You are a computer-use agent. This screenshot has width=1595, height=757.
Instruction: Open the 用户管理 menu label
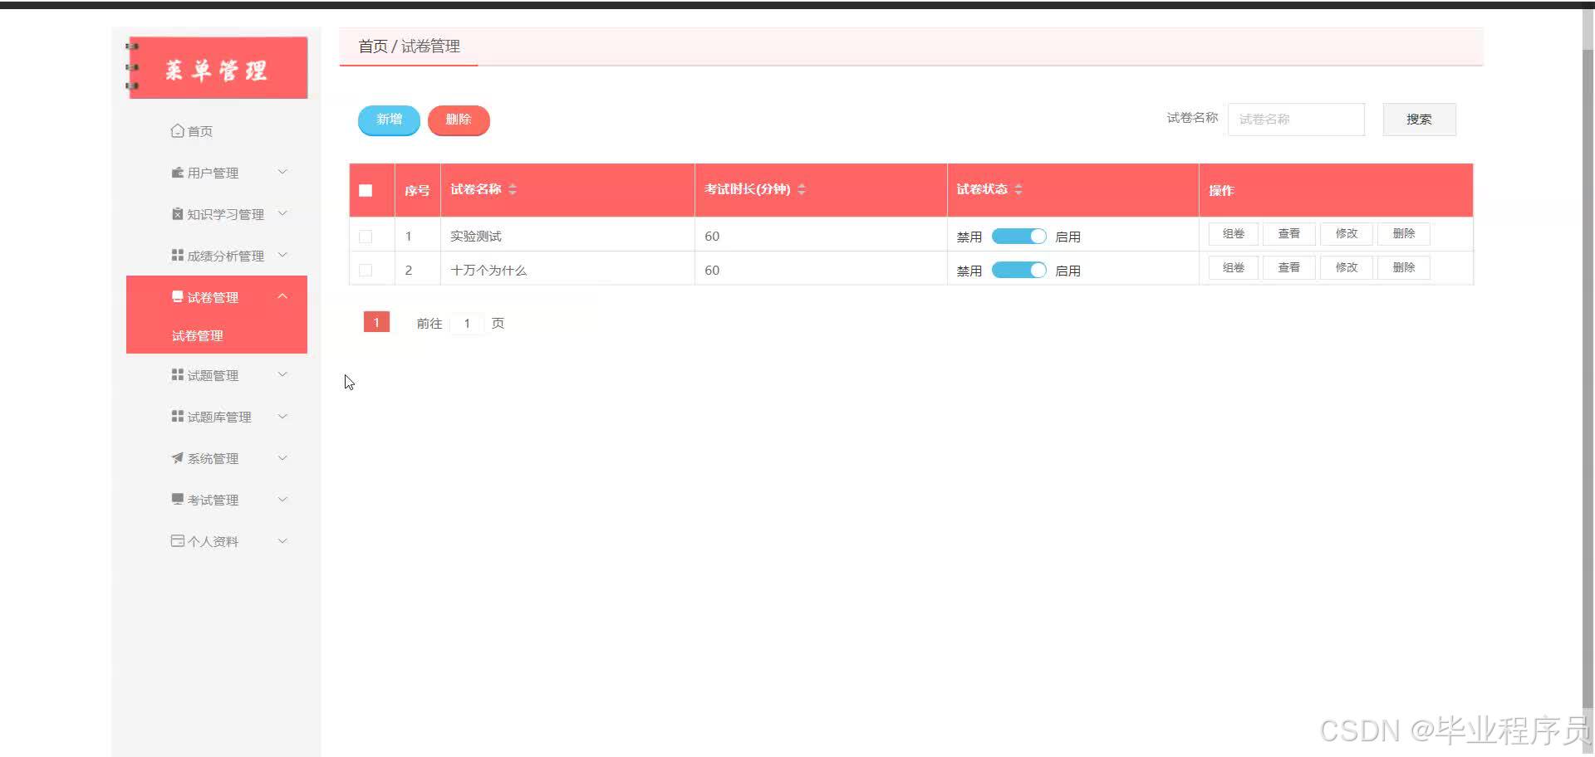pos(213,173)
